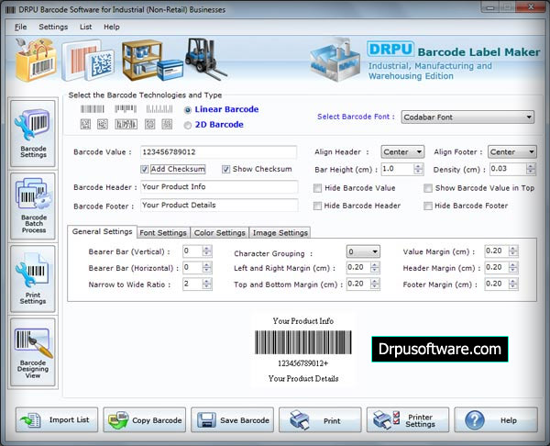Click the barcode label cards banner icon
Screen dimensions: 550x446
coord(88,61)
